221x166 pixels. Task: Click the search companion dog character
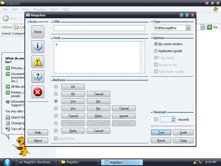coord(21,146)
